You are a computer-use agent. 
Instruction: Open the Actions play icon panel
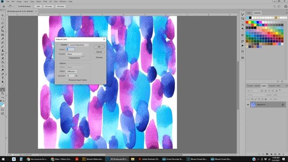[243, 45]
